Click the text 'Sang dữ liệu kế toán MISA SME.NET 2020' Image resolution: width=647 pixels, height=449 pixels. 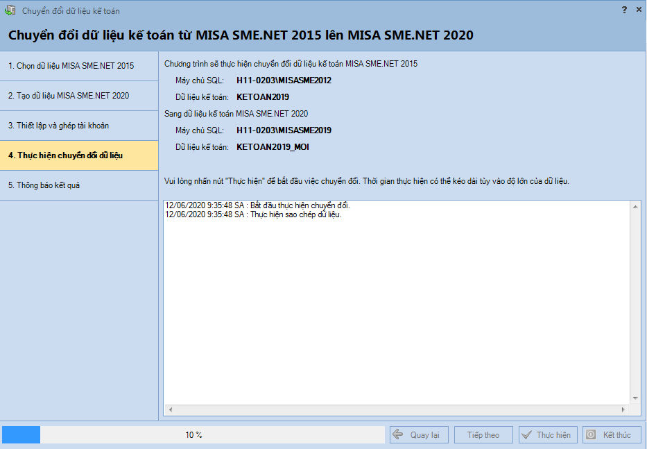pos(236,114)
